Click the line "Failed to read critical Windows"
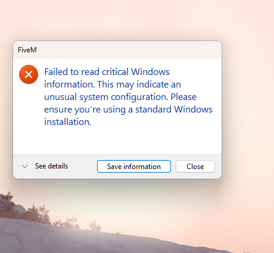The height and width of the screenshot is (253, 274). tap(107, 72)
